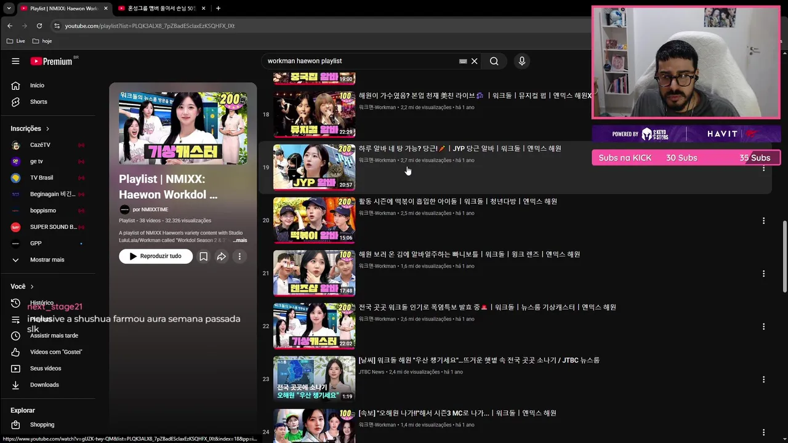Clear the search field with the X icon

coord(474,61)
